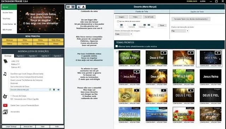
Task: Click the Exibir button
Action: [57, 127]
